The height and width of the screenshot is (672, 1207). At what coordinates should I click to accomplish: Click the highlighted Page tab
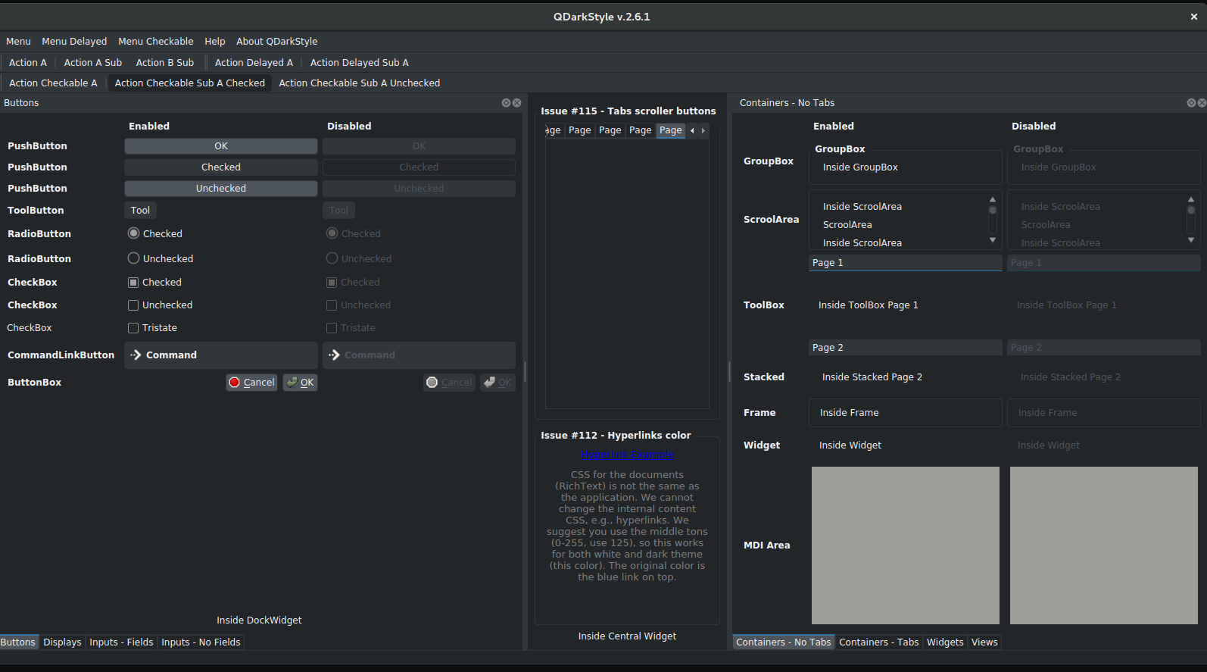[671, 130]
